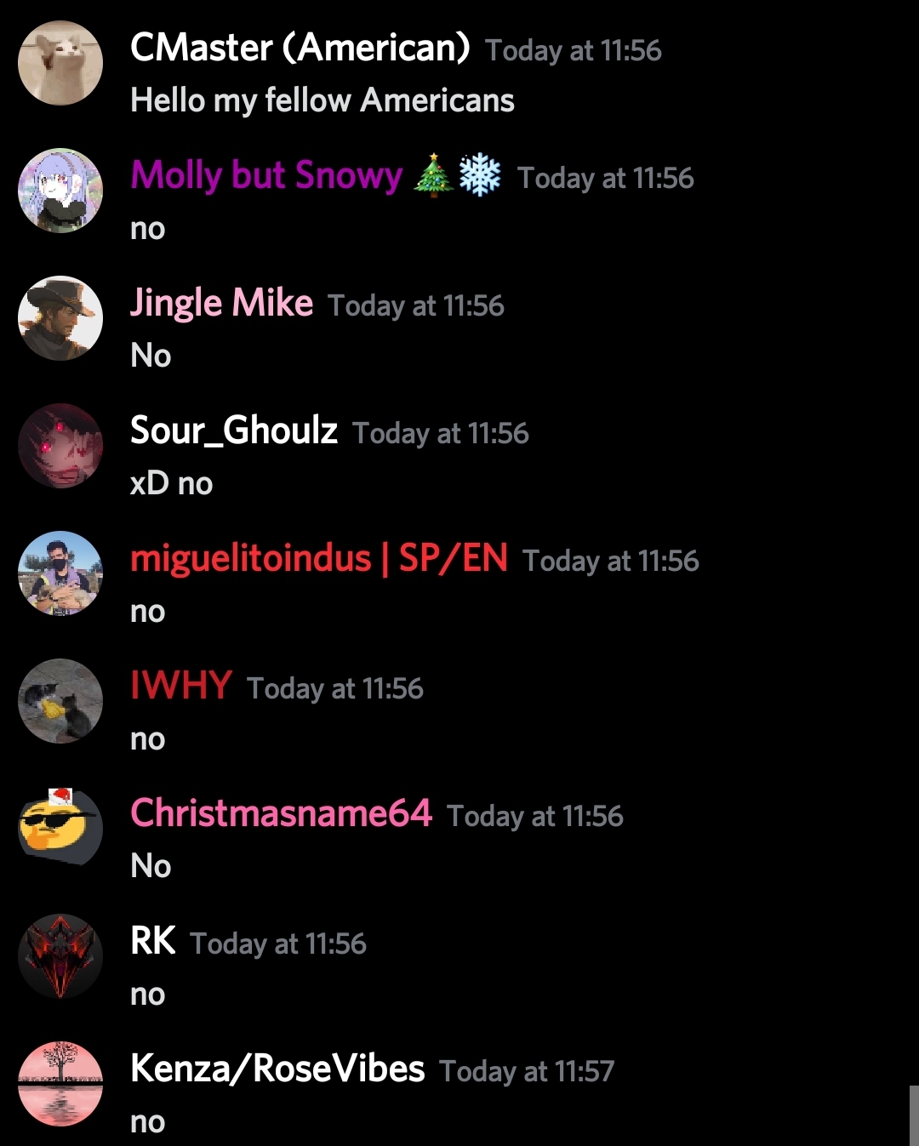This screenshot has width=919, height=1146.
Task: Click the chat scrollbar thumb
Action: pyautogui.click(x=914, y=1115)
